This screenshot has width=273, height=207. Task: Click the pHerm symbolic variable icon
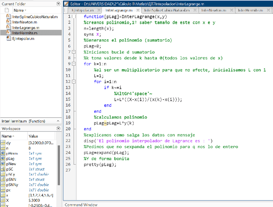pos(3,153)
